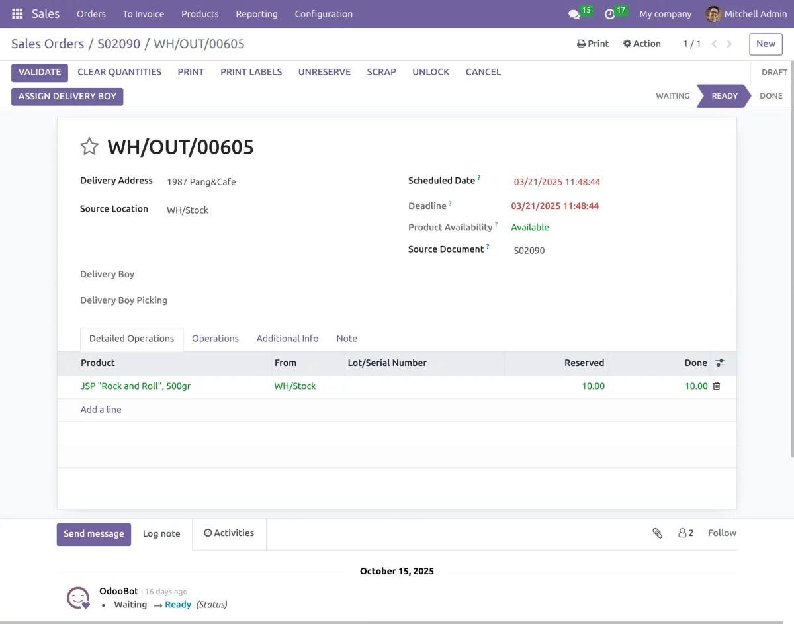
Task: Click Add a line link
Action: 101,410
